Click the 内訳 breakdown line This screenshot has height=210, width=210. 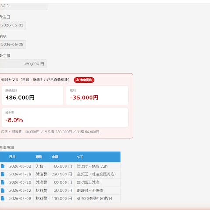pyautogui.click(x=50, y=132)
